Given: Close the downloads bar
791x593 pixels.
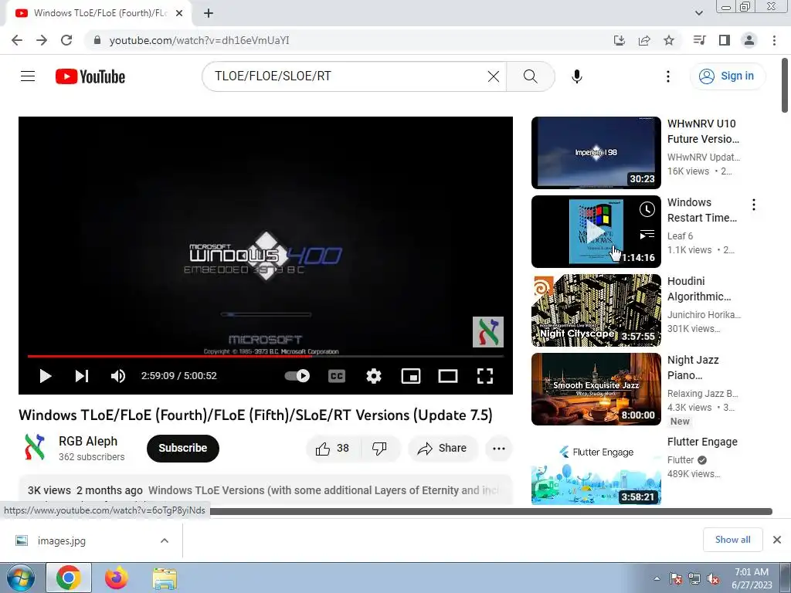Looking at the screenshot, I should (x=777, y=540).
